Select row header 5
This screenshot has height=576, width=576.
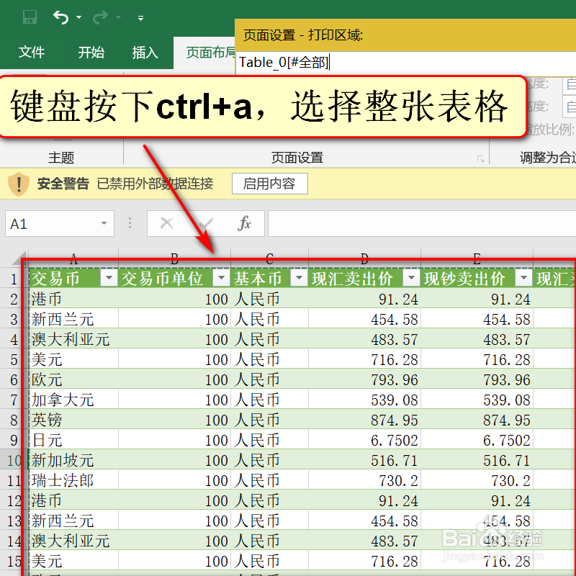click(x=14, y=359)
